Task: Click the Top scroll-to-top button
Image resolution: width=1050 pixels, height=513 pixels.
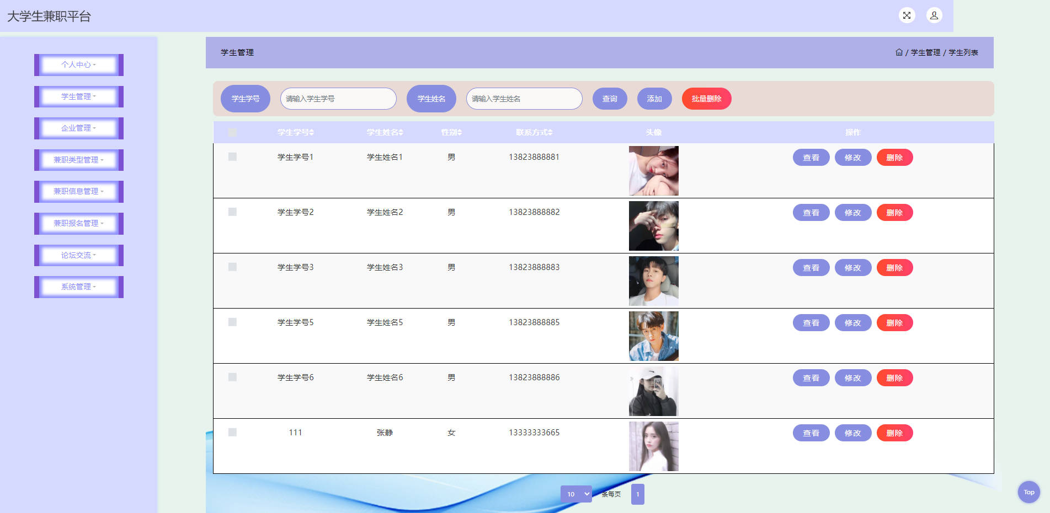Action: pyautogui.click(x=1029, y=492)
